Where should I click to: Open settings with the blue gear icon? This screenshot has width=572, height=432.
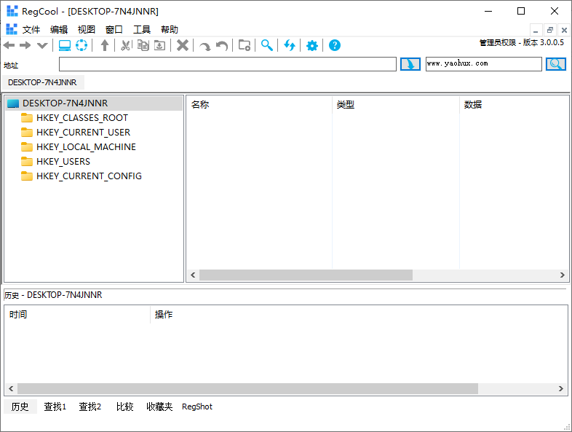[x=312, y=46]
